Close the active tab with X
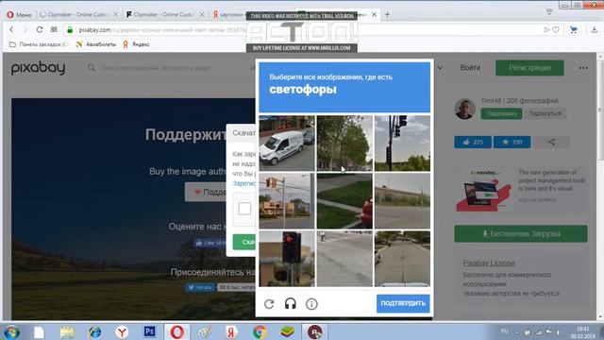 click(374, 15)
